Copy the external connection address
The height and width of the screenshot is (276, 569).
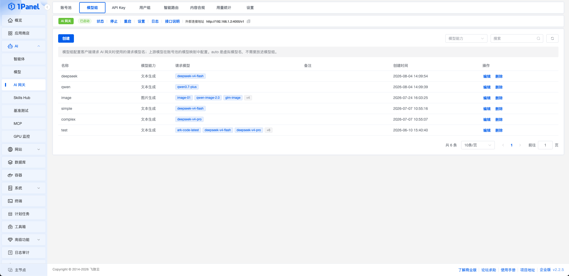[x=249, y=21]
